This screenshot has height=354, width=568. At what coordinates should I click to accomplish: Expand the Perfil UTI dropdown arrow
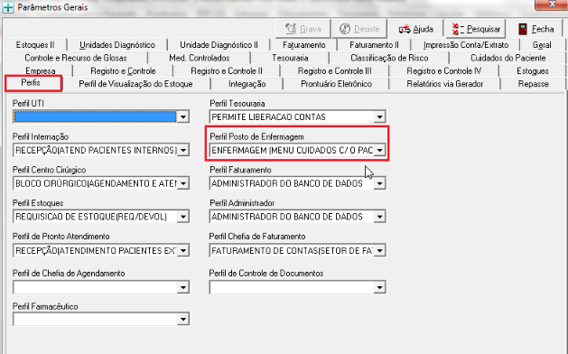(x=183, y=117)
